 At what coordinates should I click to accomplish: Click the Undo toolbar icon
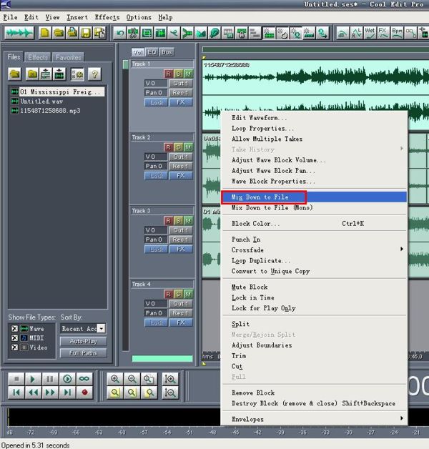click(x=119, y=33)
